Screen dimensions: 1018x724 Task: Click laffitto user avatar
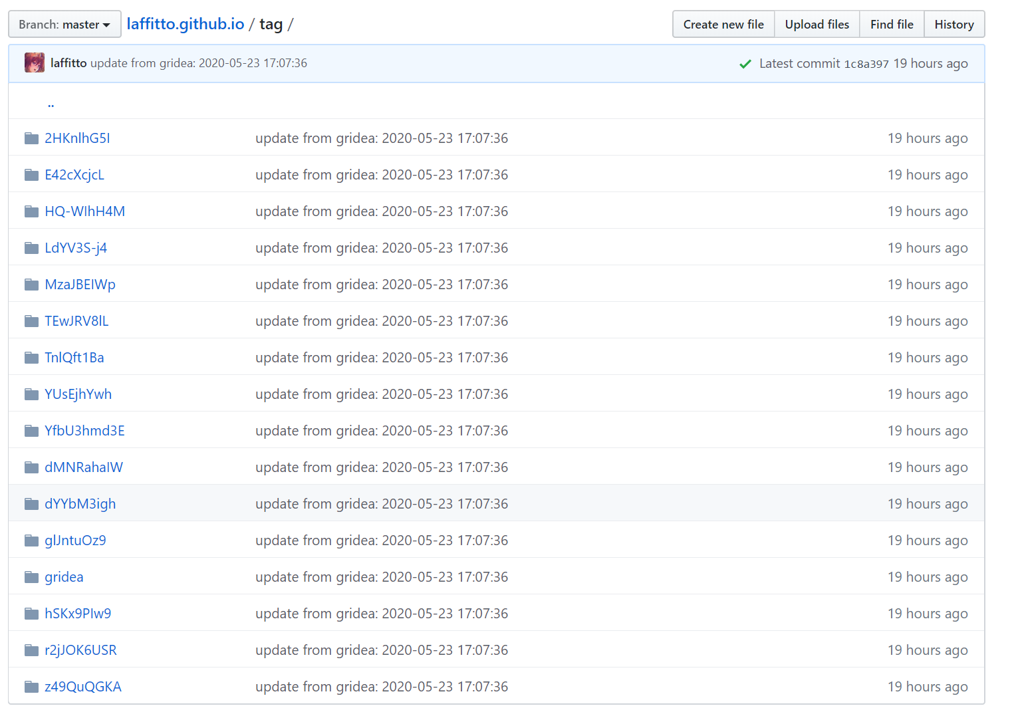[35, 63]
